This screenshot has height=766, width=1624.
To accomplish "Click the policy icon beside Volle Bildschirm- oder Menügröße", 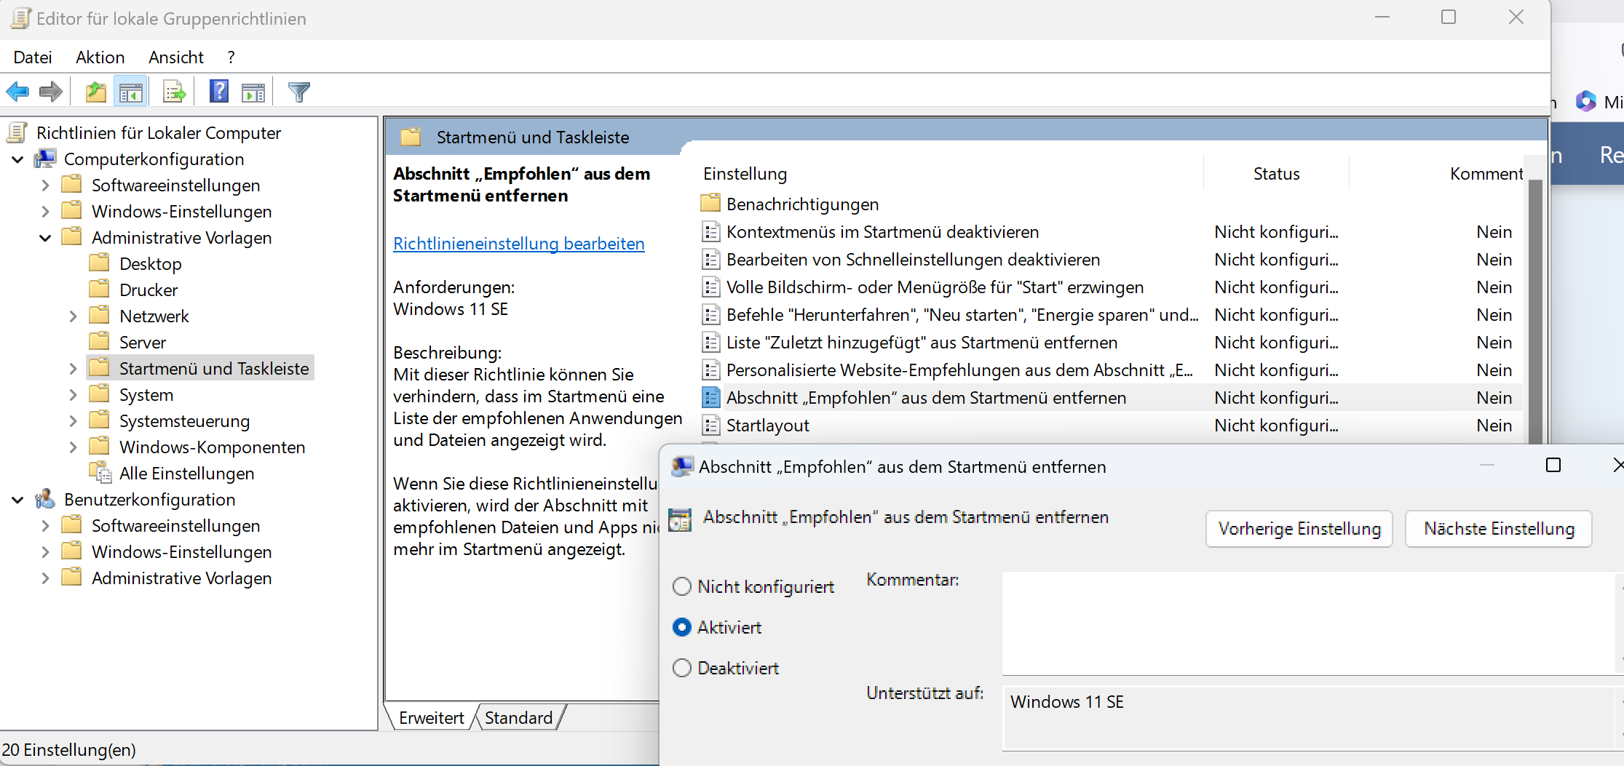I will (710, 287).
